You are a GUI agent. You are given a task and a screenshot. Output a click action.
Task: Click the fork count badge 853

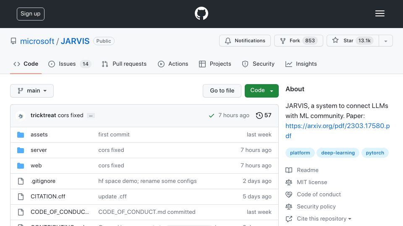point(310,41)
